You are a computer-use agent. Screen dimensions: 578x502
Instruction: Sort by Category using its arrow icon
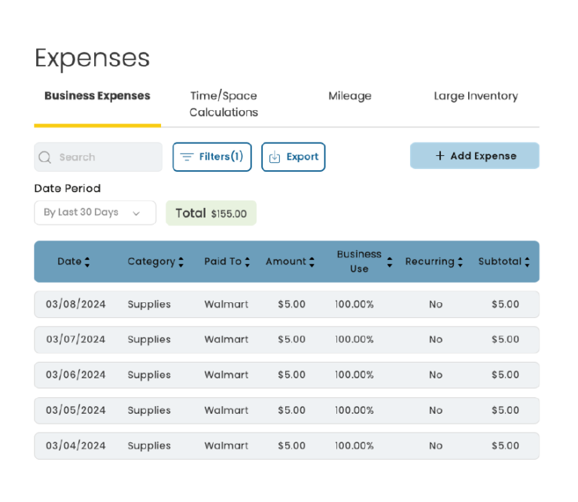click(x=181, y=262)
